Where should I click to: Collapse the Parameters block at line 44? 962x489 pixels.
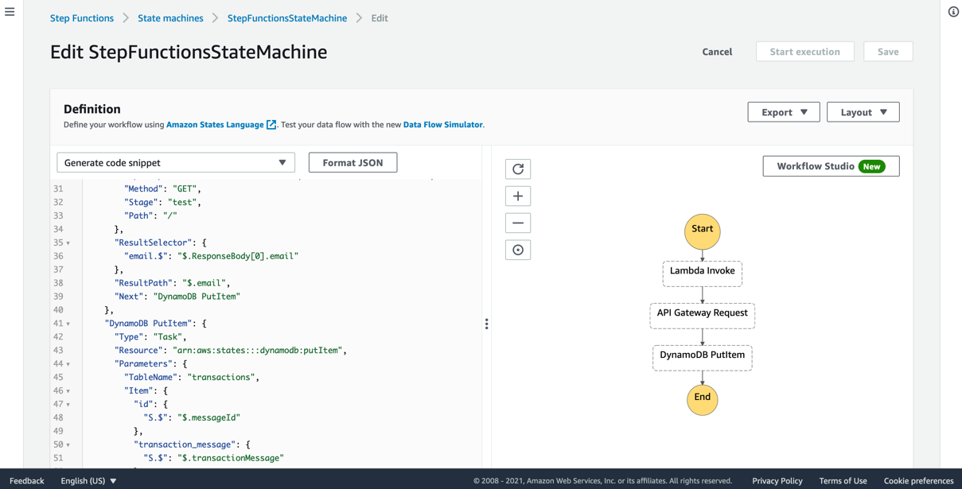(68, 364)
